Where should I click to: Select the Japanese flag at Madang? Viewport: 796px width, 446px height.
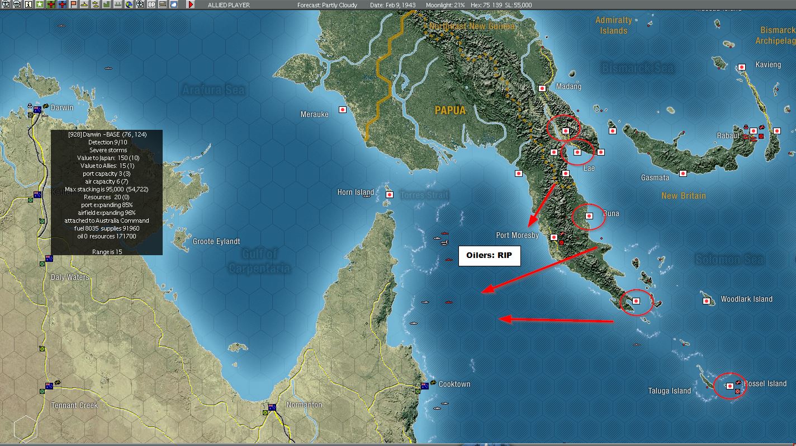click(542, 88)
